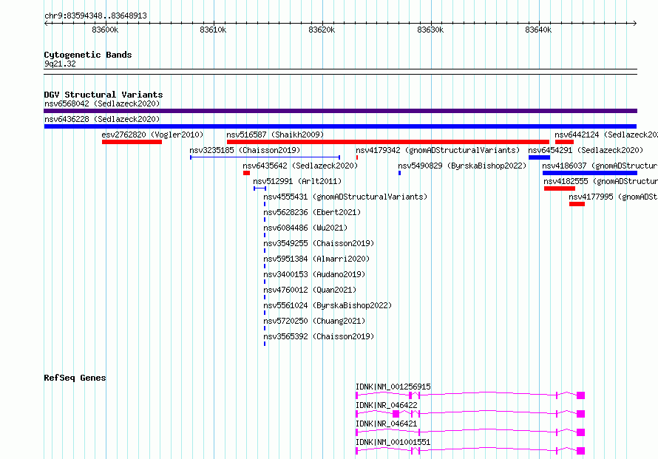Screen dimensions: 658x459
Task: Click the nsv512991 (Arlt2011) label
Action: pos(297,181)
